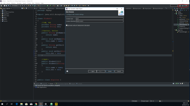The width and height of the screenshot is (190, 106).
Task: Click the Save All toolbar icon
Action: coord(6,6)
